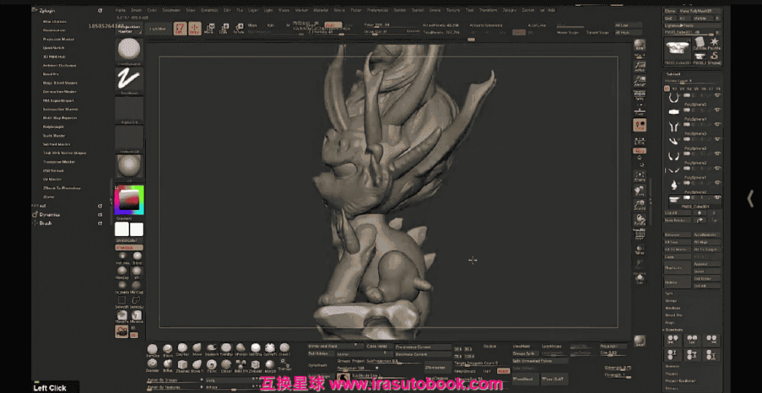Image resolution: width=762 pixels, height=393 pixels.
Task: Click the Clone tool button
Action: (670, 10)
